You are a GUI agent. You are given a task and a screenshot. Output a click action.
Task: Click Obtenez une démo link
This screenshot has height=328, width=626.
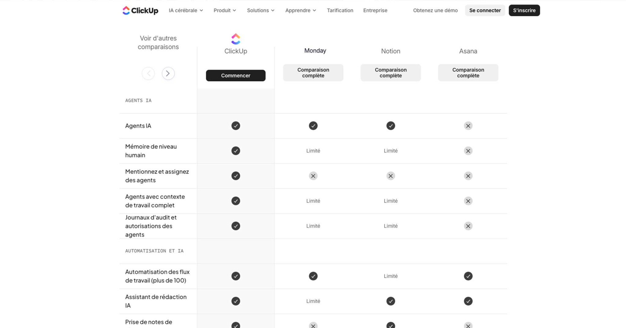(435, 10)
